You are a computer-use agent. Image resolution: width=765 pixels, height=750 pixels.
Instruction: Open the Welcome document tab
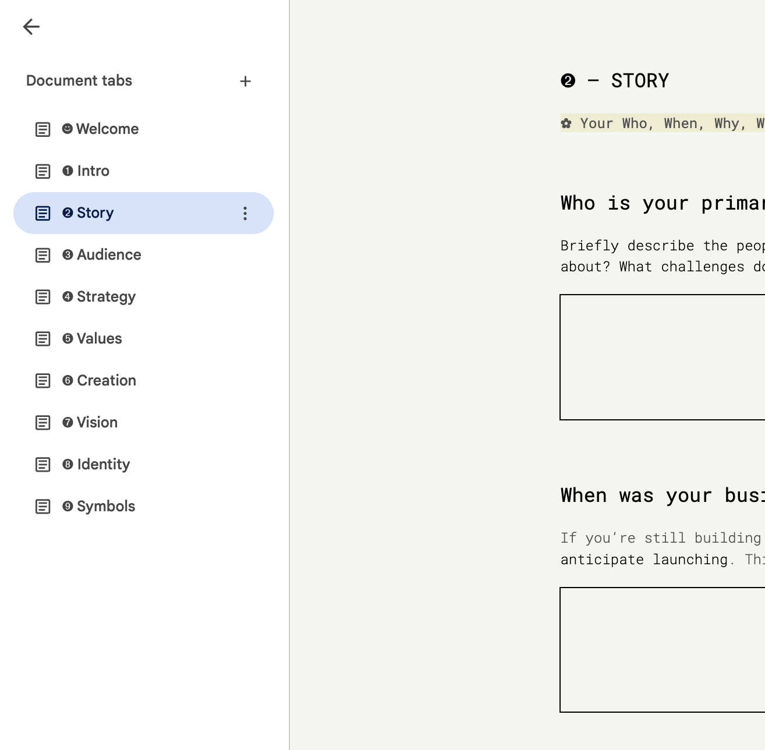(143, 129)
